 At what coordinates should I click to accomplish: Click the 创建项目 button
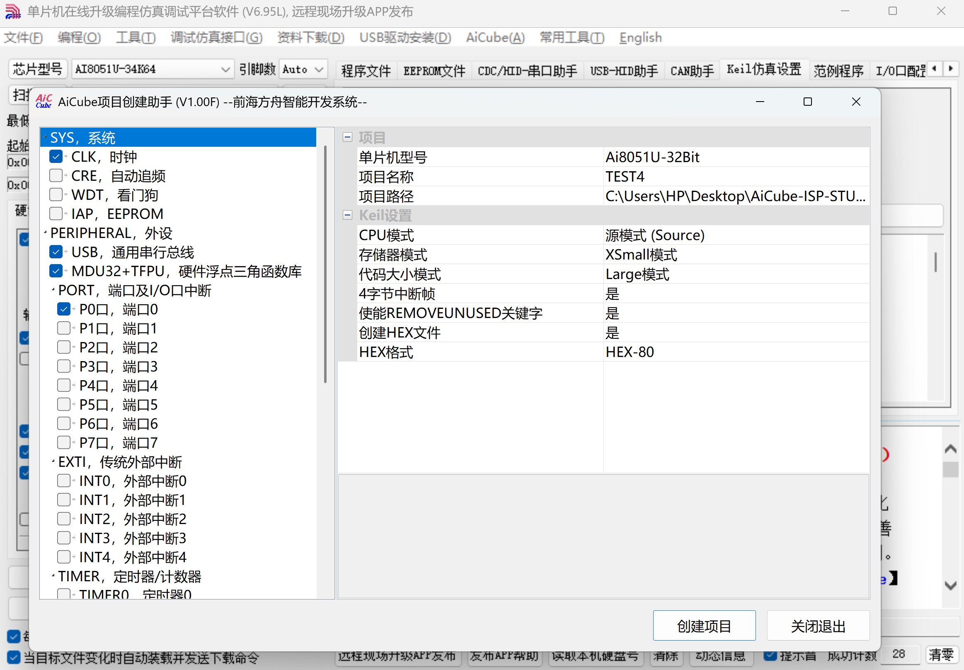[x=704, y=626]
